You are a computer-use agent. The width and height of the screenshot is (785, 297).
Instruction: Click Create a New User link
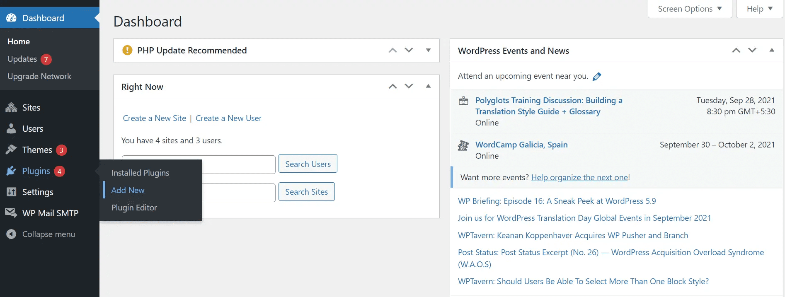point(228,118)
